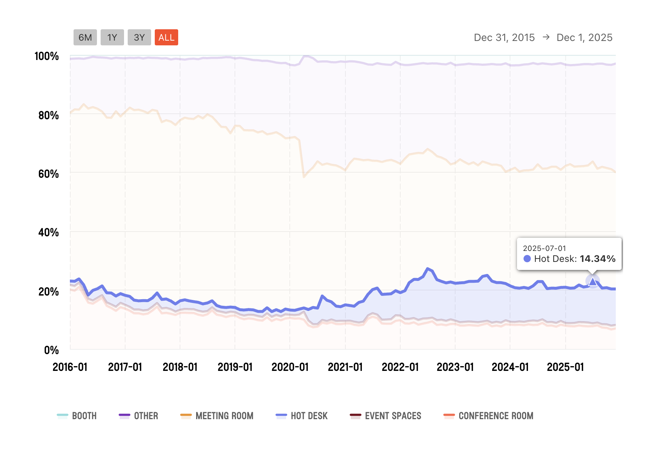Click the Hot Desk blue legend swatch

pos(281,415)
